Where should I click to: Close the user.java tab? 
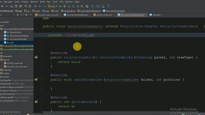162,15
